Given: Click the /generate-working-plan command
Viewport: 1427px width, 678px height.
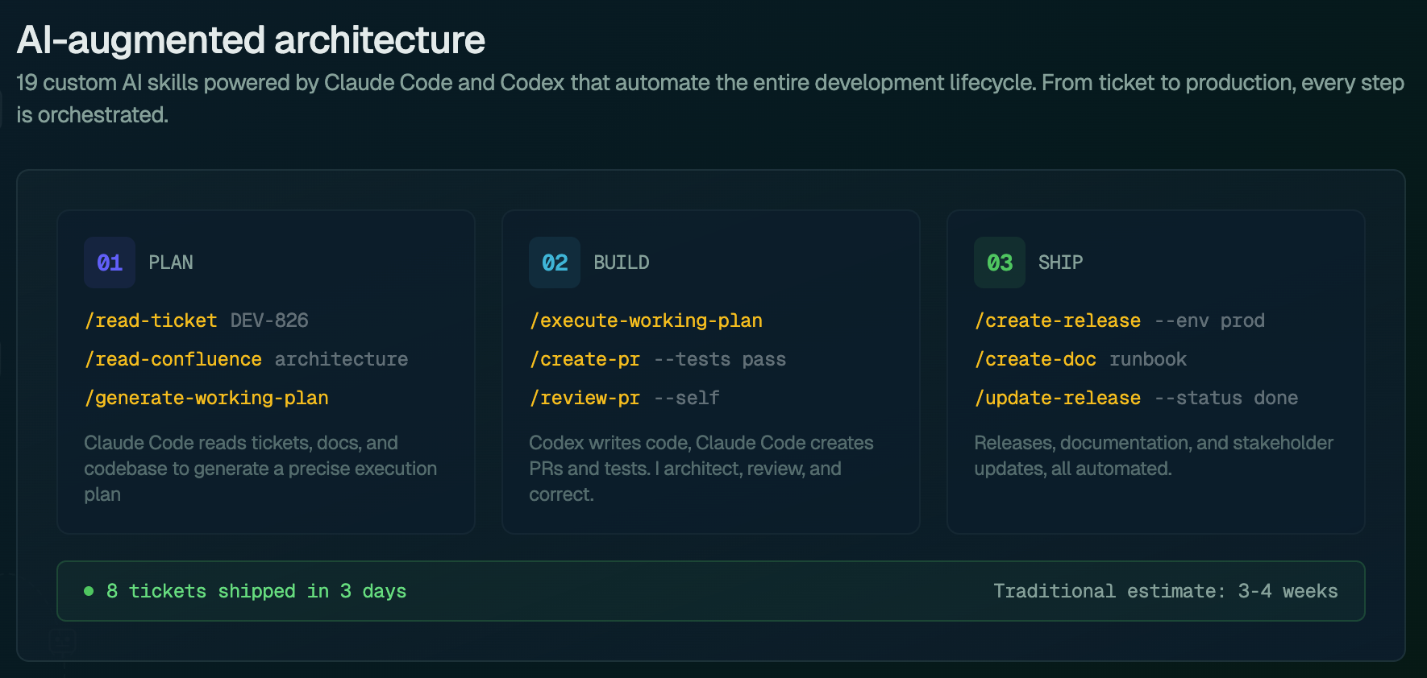Looking at the screenshot, I should 206,398.
